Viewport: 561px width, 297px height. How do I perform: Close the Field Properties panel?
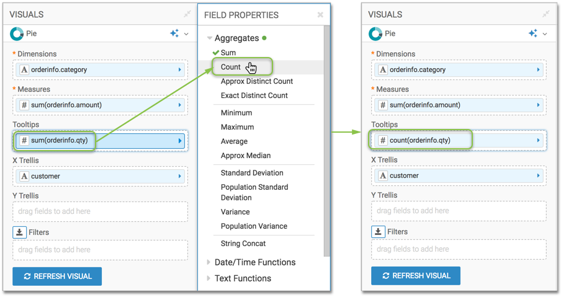pyautogui.click(x=320, y=15)
